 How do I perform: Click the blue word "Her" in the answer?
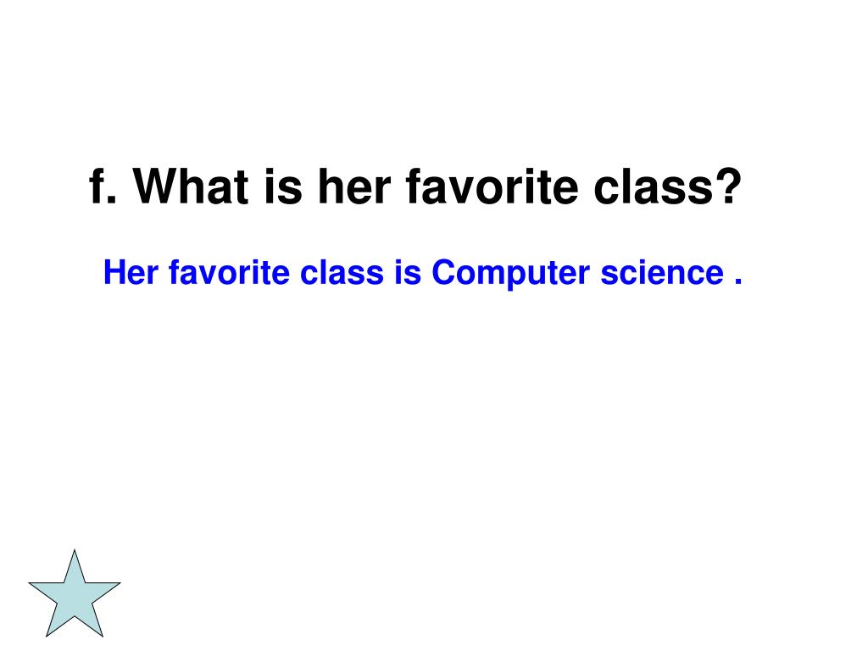click(x=132, y=273)
